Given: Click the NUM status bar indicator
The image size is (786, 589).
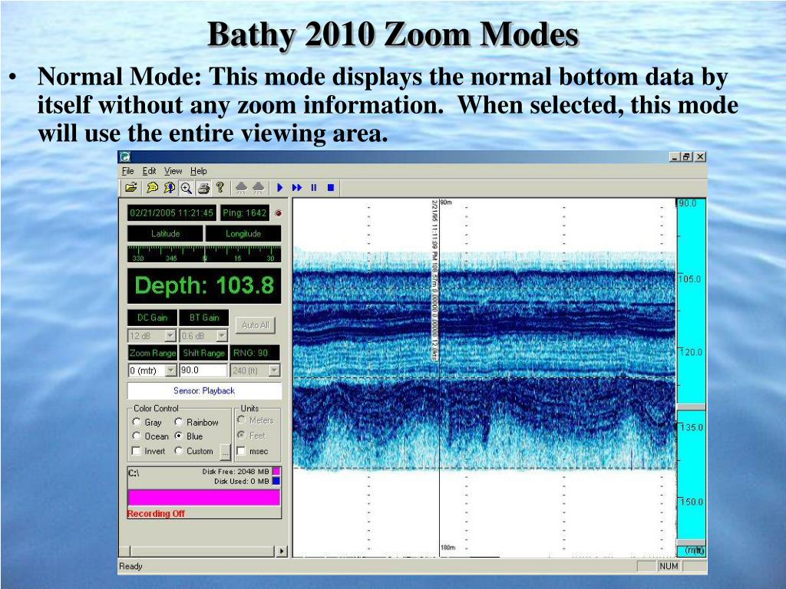Looking at the screenshot, I should pyautogui.click(x=669, y=566).
